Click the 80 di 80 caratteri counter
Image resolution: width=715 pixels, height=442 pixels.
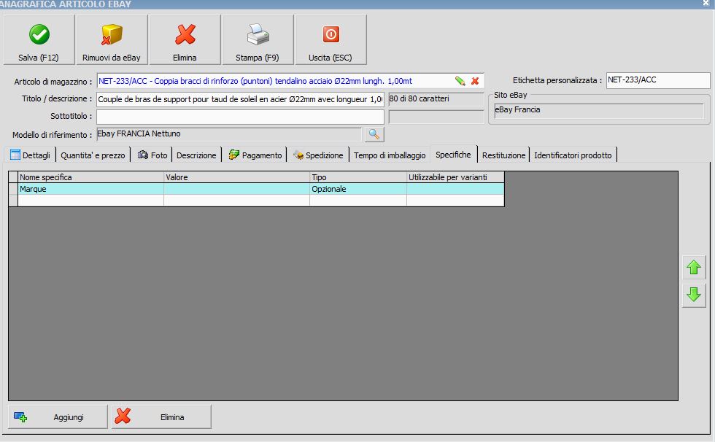click(x=436, y=99)
